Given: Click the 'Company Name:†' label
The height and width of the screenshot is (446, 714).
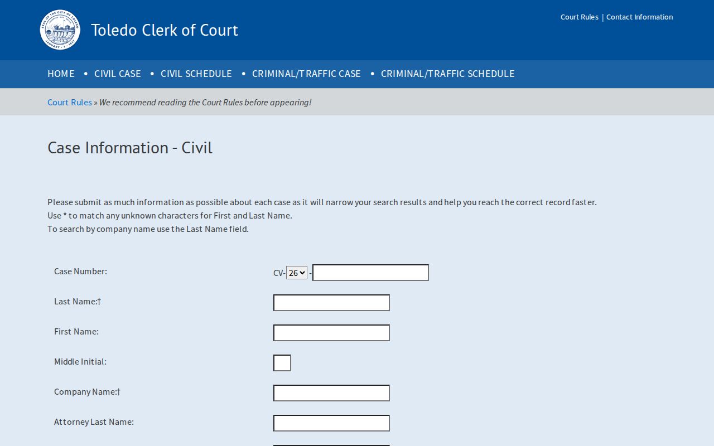Looking at the screenshot, I should [88, 392].
